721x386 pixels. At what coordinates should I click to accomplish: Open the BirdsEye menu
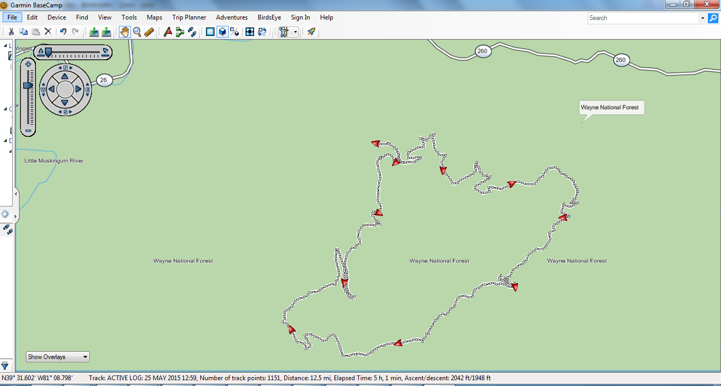[269, 17]
